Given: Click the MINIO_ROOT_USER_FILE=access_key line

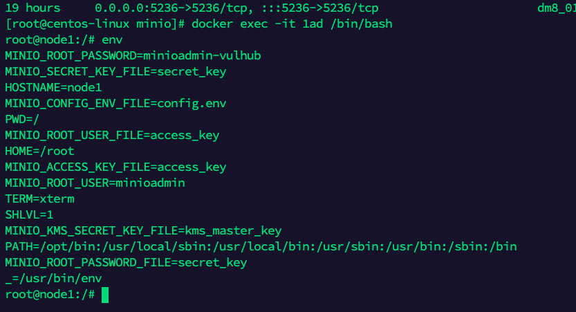Looking at the screenshot, I should tap(112, 136).
